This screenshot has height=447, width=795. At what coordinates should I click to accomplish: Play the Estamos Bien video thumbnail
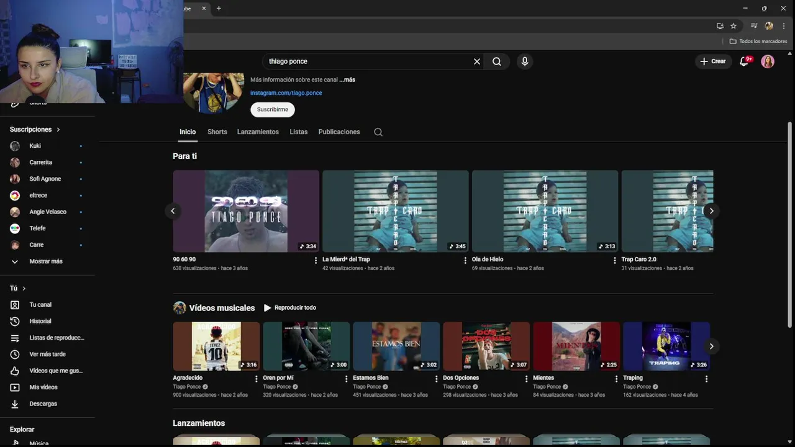(x=396, y=346)
